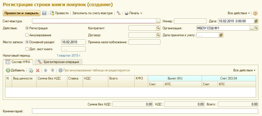262x116 pixels.
Task: Click the Доп. лист книги date field
Action: (73, 49)
